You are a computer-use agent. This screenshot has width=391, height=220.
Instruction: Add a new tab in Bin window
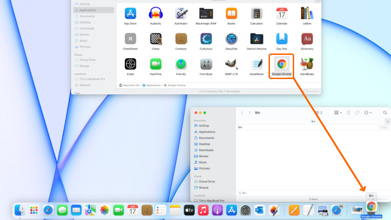pos(388,121)
